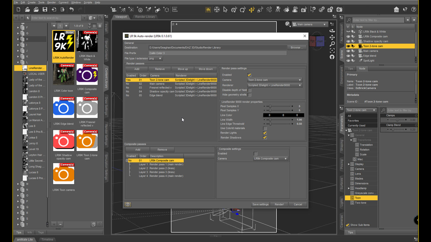431x242 pixels.
Task: Click the Render! button
Action: click(279, 205)
